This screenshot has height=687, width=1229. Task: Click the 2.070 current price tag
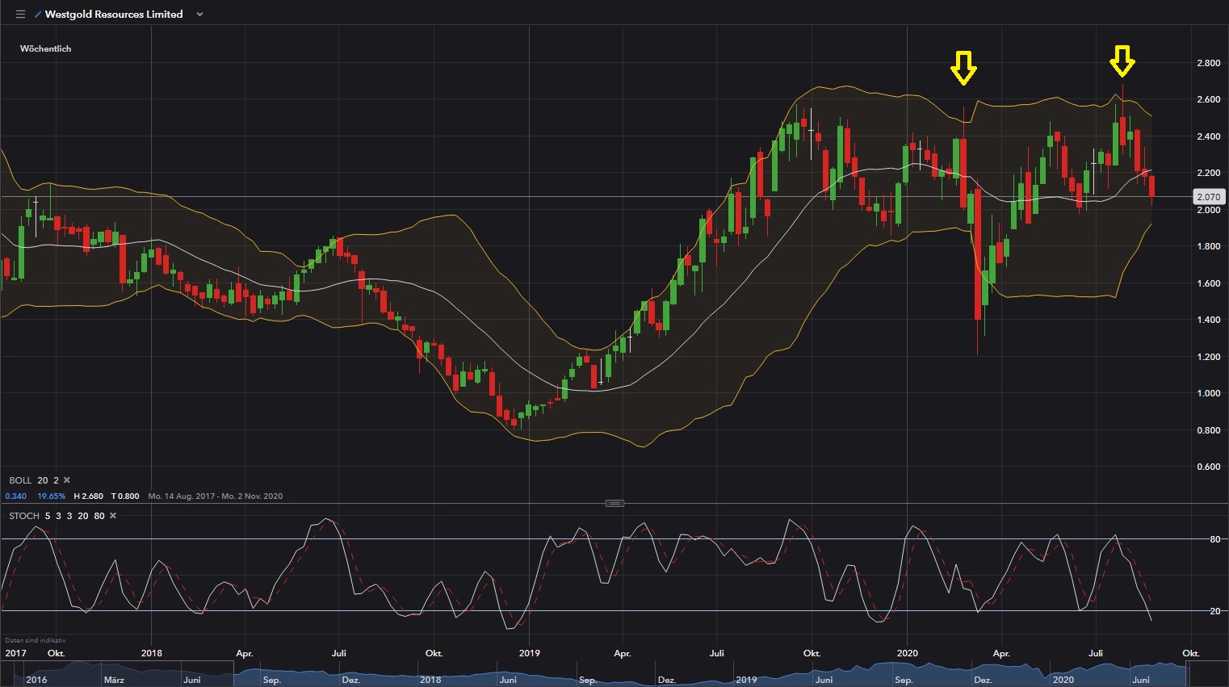point(1208,197)
